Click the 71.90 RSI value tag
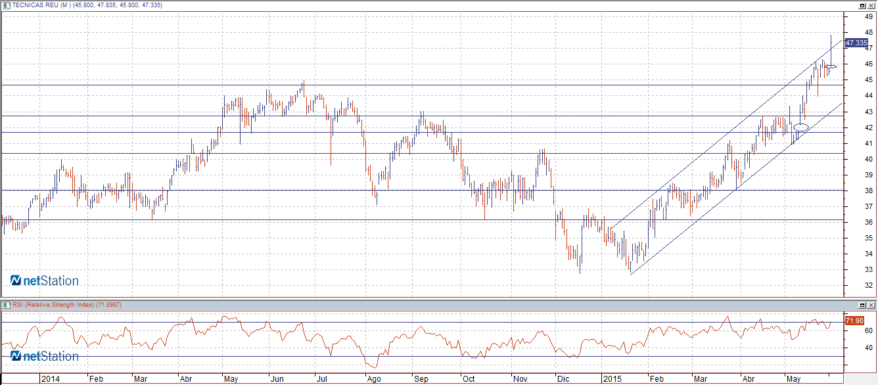This screenshot has height=385, width=878. click(854, 321)
